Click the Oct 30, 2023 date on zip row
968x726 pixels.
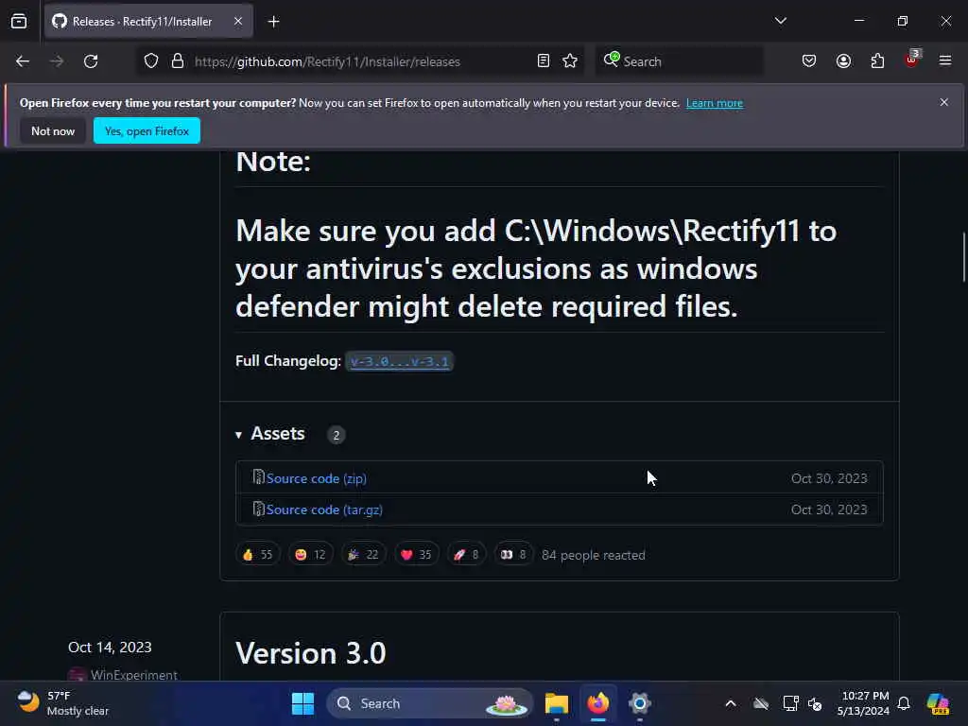coord(829,478)
